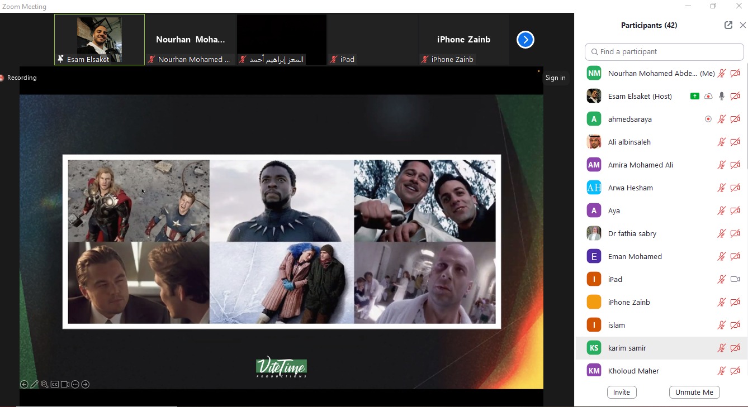The width and height of the screenshot is (748, 407).
Task: Select participant row "Dr fathia sabry"
Action: pyautogui.click(x=662, y=233)
